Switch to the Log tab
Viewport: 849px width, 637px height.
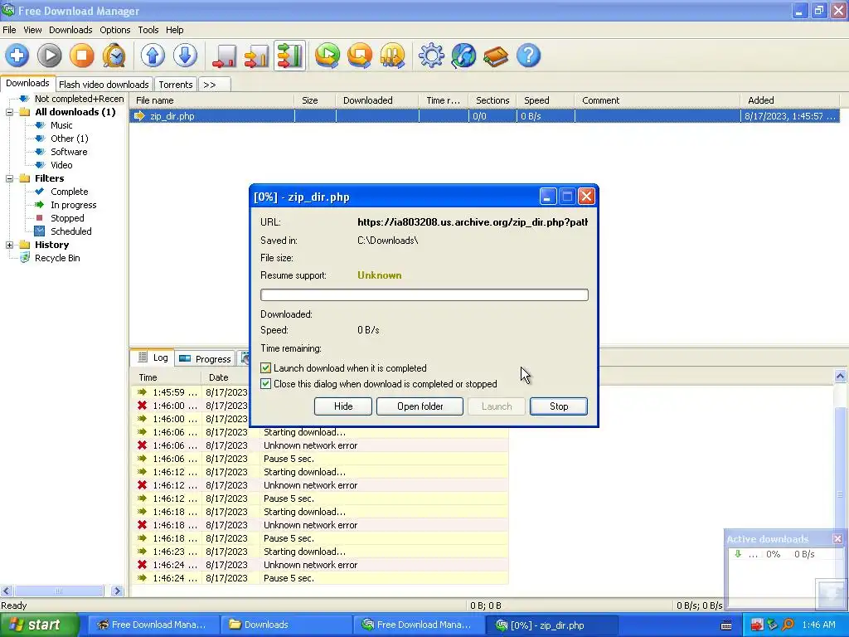point(153,357)
